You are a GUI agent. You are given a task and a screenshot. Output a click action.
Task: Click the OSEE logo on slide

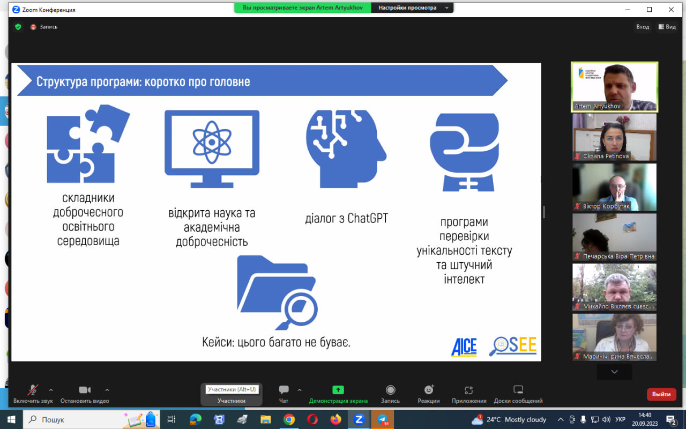[x=513, y=346]
